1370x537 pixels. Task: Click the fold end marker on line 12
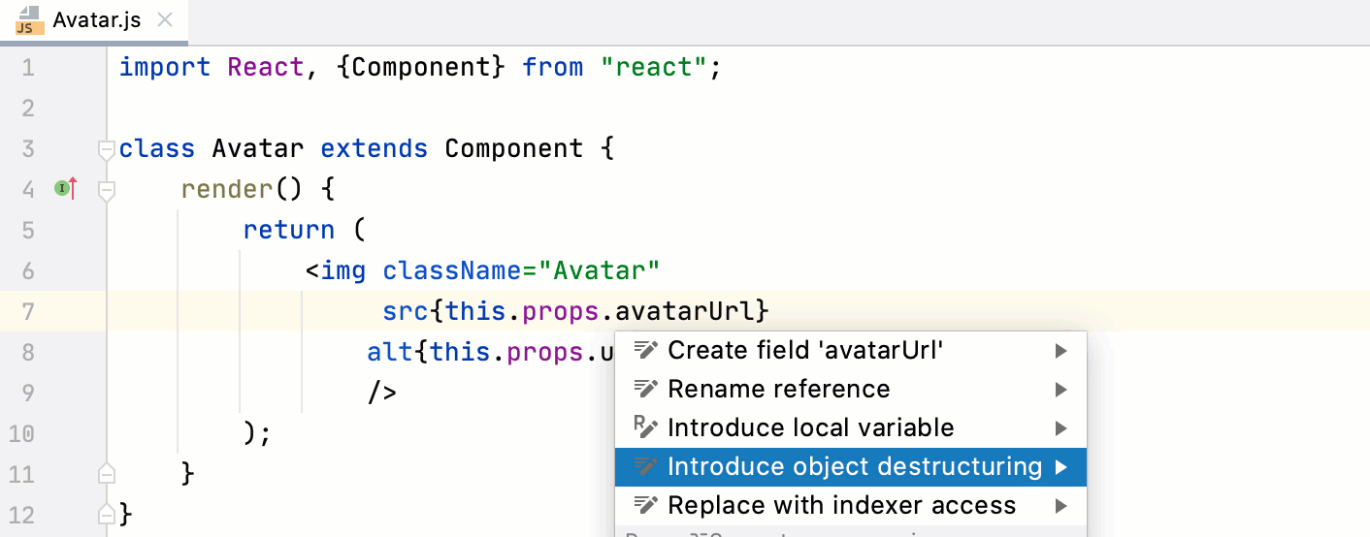(x=107, y=514)
